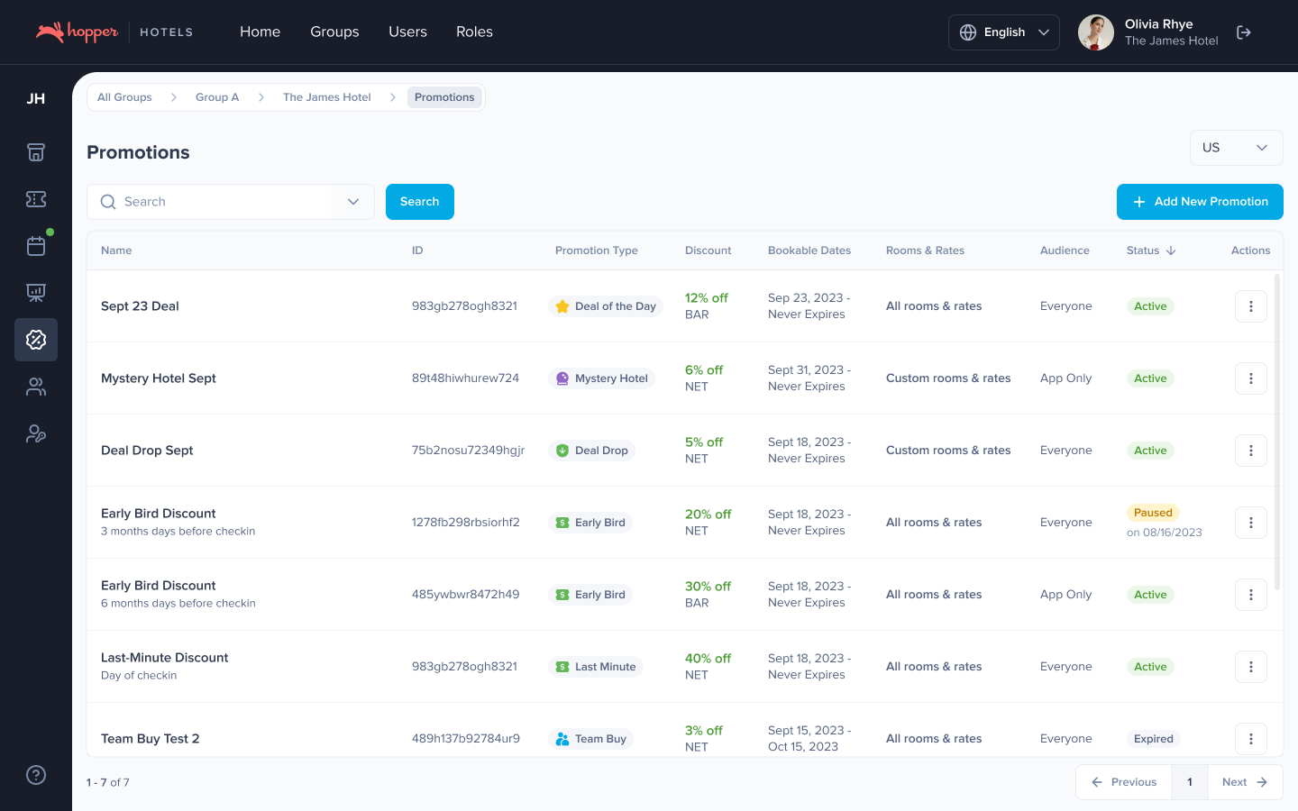
Task: Open the US region dropdown
Action: 1236,148
